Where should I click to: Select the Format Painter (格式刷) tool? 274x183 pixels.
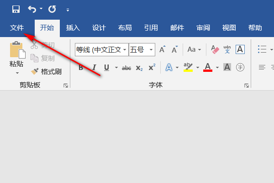pos(46,71)
